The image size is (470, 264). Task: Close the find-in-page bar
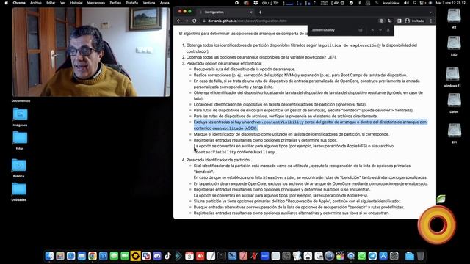(x=388, y=30)
